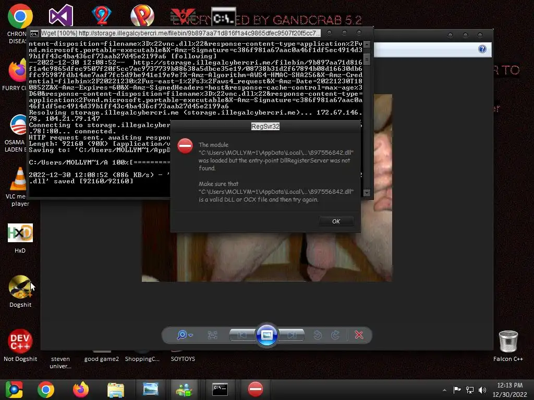Open the Dogshit C++ desktop icon

click(20, 287)
